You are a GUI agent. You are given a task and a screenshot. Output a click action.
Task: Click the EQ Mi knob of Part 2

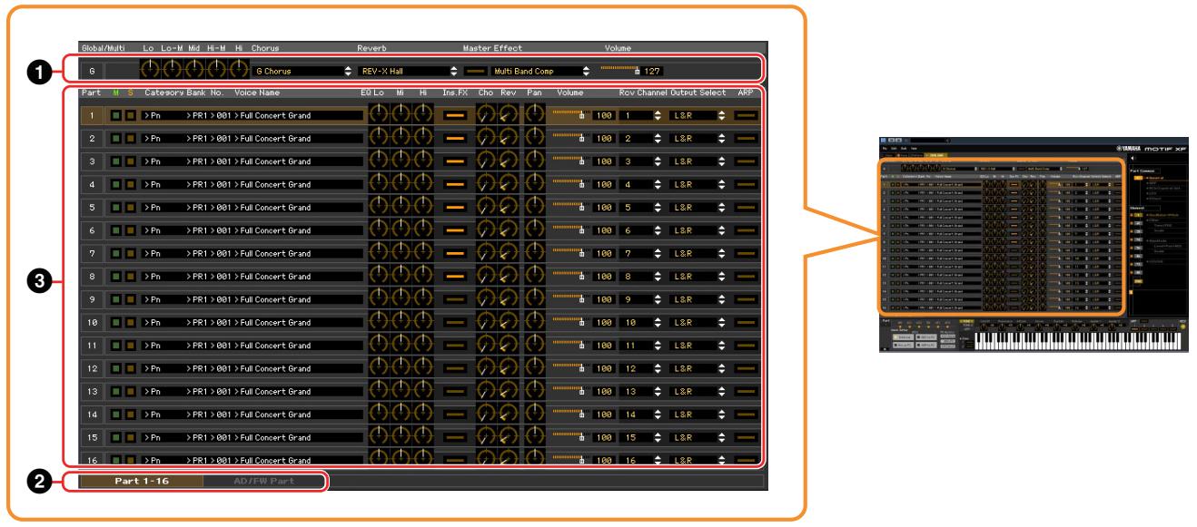(x=401, y=139)
